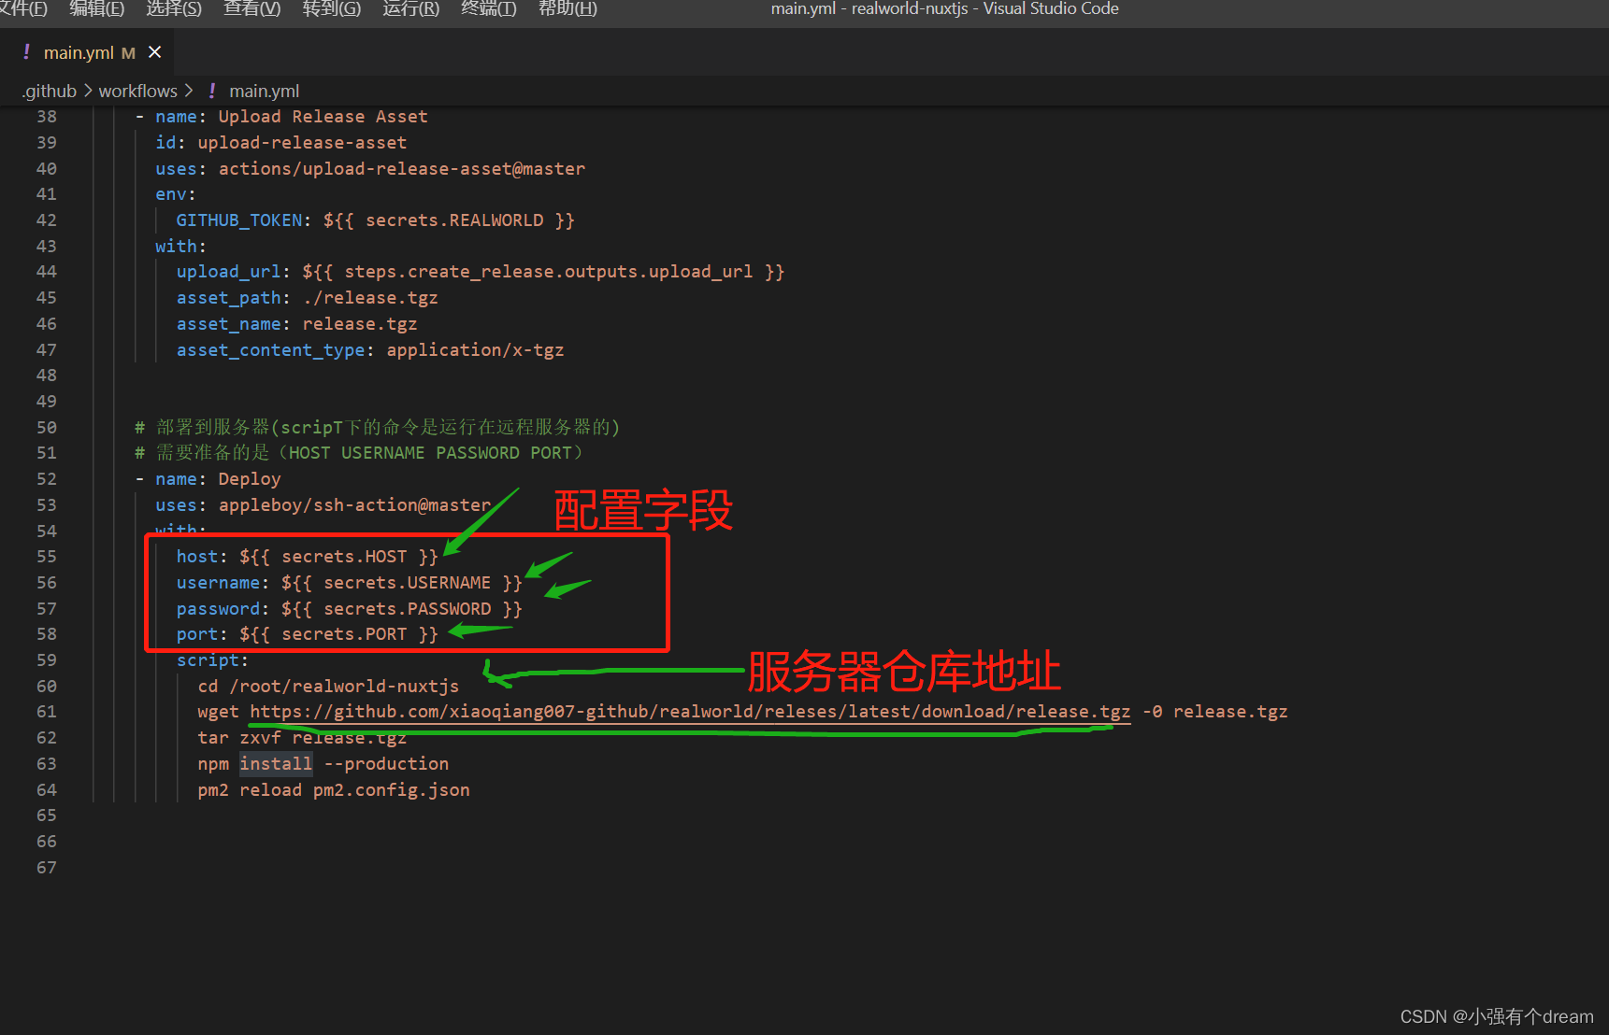The width and height of the screenshot is (1609, 1035).
Task: Click the YAML file icon in main.yml tab
Action: [x=26, y=52]
